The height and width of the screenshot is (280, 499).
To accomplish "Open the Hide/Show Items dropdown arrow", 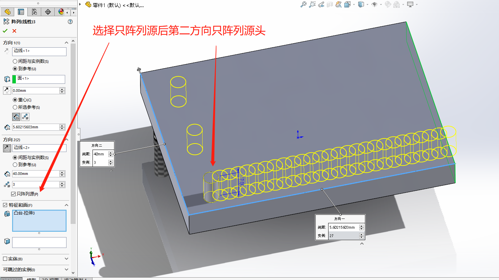I will (x=381, y=5).
